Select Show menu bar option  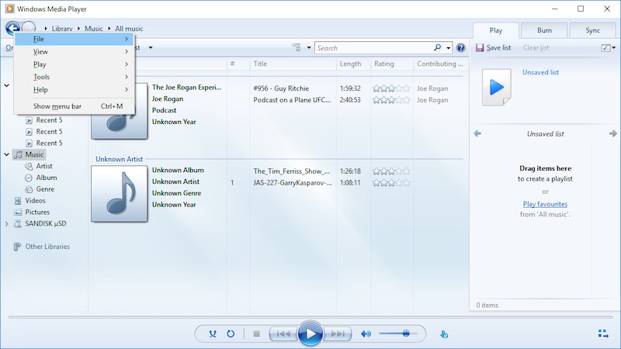(57, 106)
